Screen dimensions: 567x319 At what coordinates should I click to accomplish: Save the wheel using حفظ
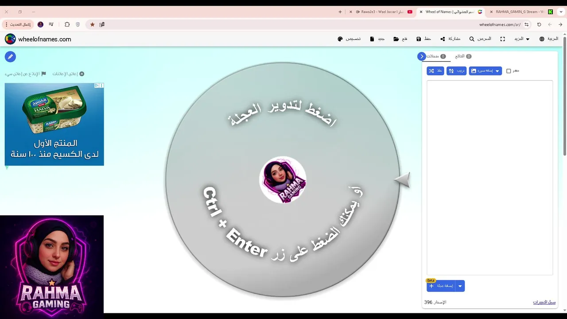click(423, 39)
